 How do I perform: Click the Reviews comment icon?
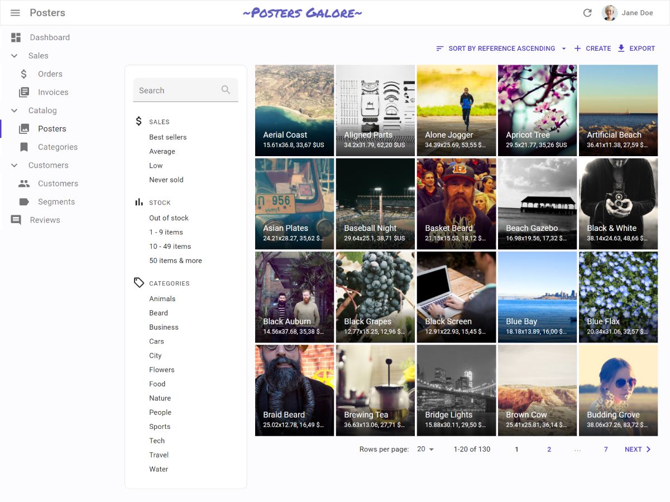16,220
